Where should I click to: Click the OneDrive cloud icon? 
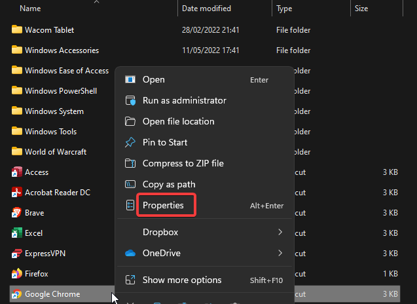click(x=130, y=253)
